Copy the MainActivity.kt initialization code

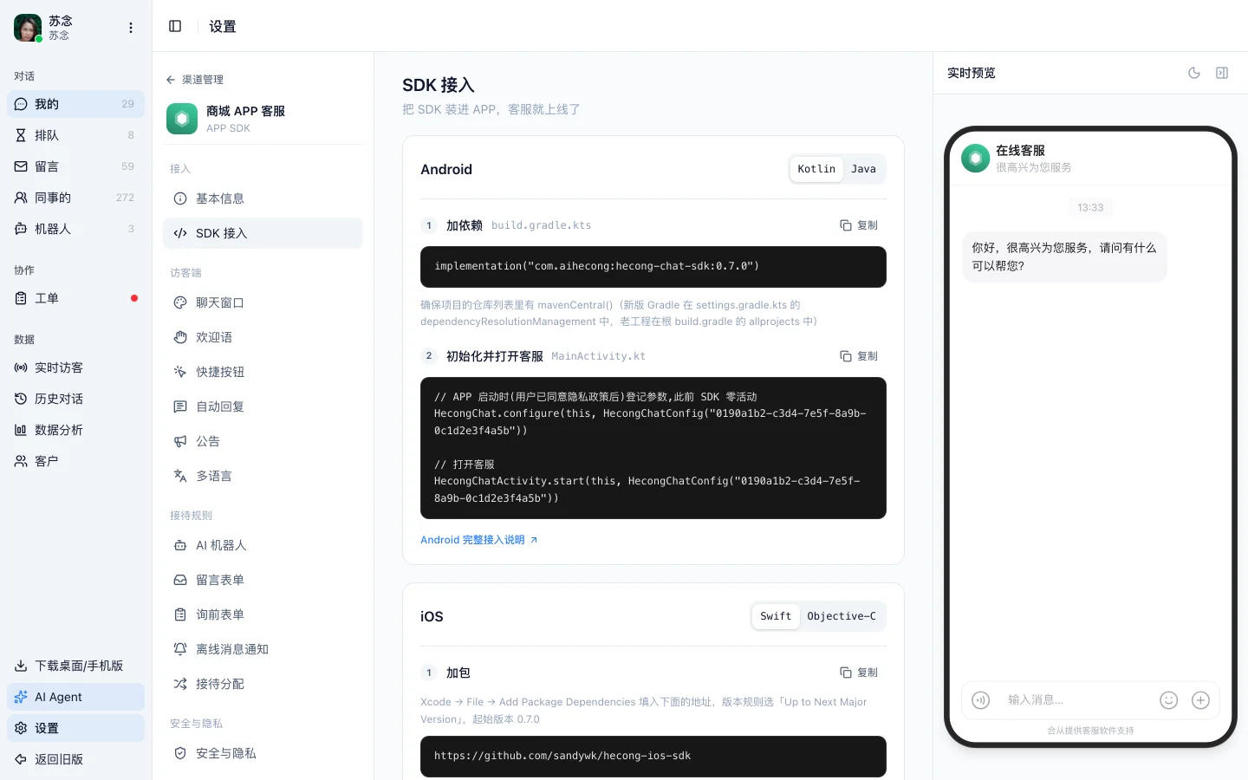click(859, 356)
